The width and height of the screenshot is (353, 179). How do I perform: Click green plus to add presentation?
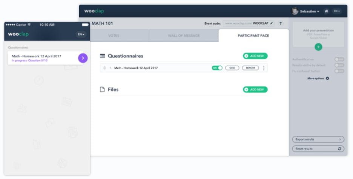(x=318, y=47)
